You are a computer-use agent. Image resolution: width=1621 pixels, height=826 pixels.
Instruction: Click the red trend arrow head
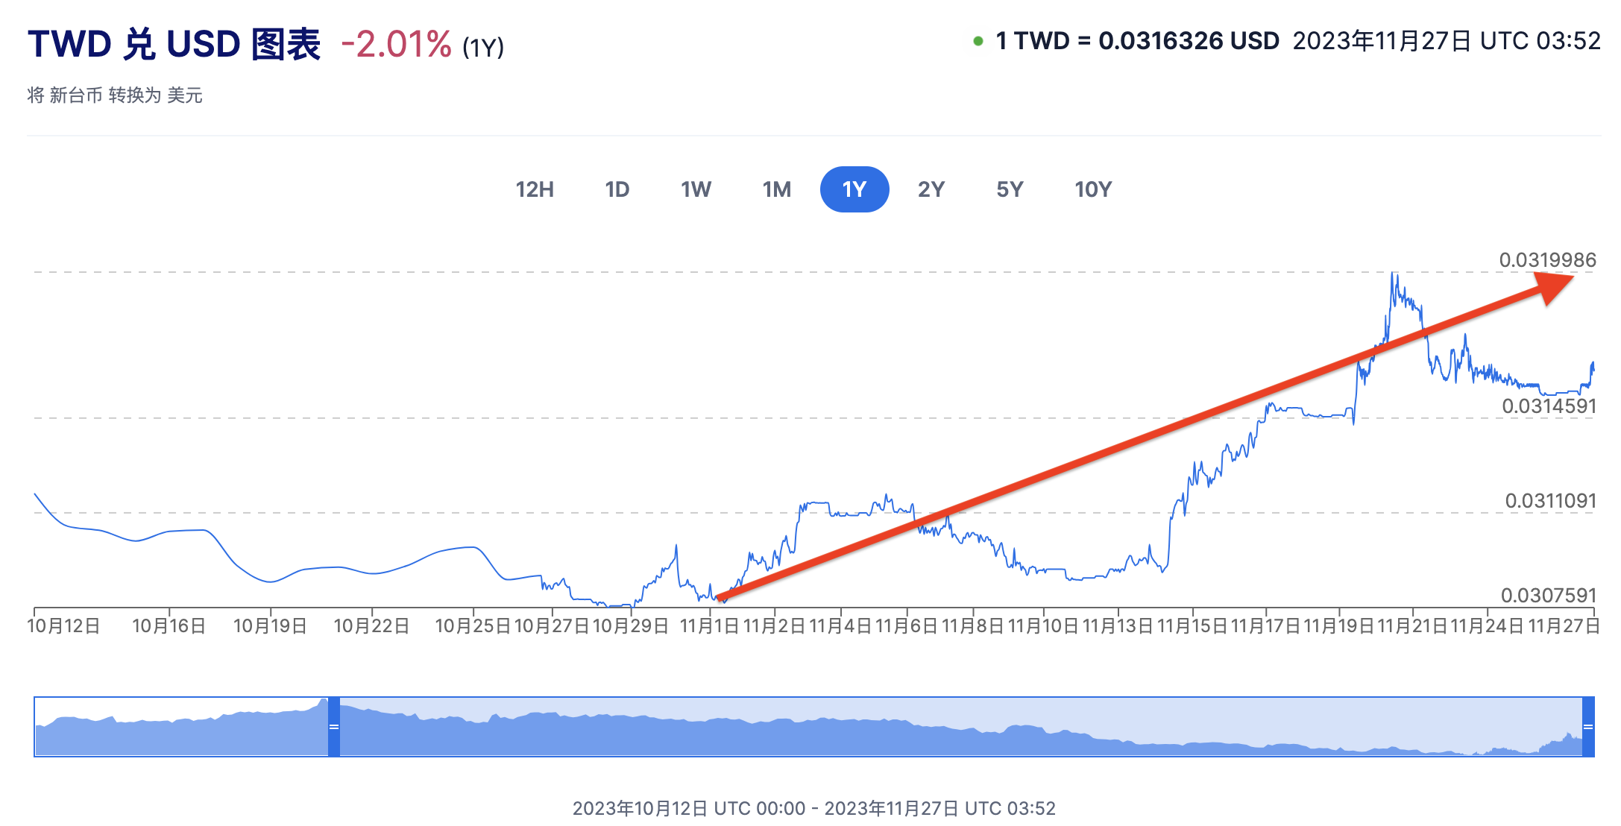click(x=1554, y=286)
